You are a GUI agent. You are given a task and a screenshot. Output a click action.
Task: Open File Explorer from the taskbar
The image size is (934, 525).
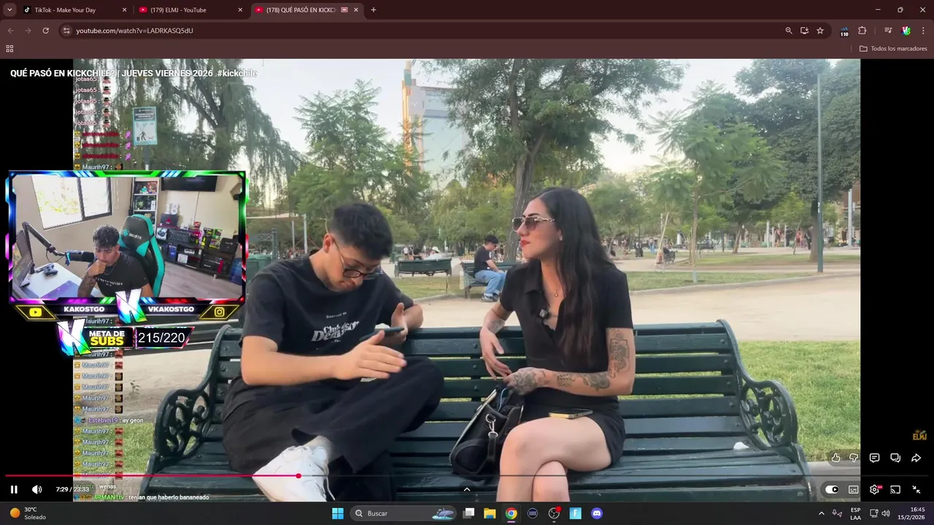click(x=490, y=513)
